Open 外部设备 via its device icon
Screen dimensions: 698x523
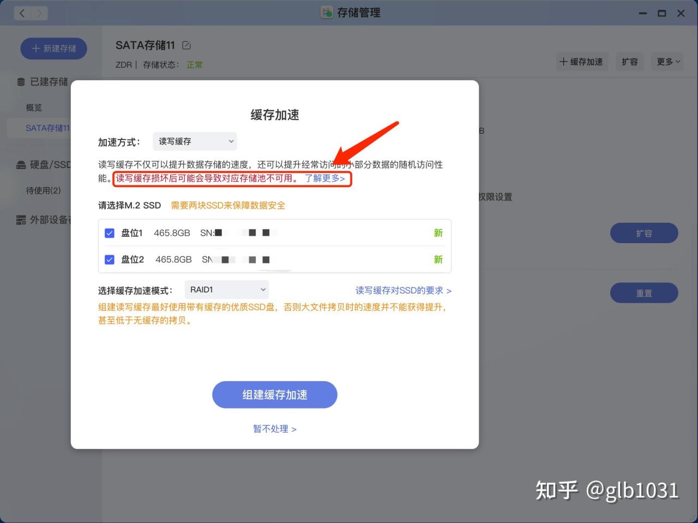tap(21, 220)
